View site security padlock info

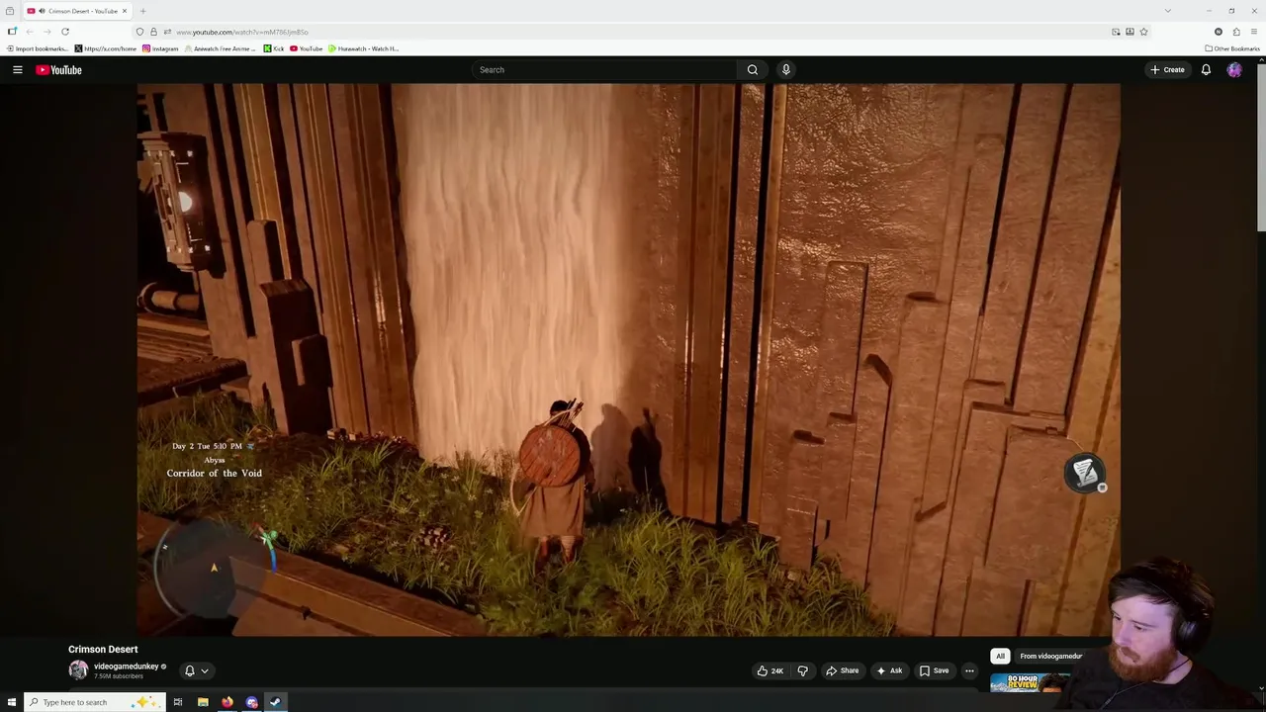coord(152,32)
